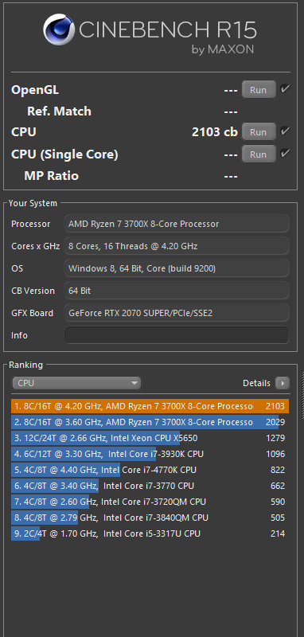Open the CPU ranking type dropdown
Screen dimensions: 304x637
pos(76,383)
